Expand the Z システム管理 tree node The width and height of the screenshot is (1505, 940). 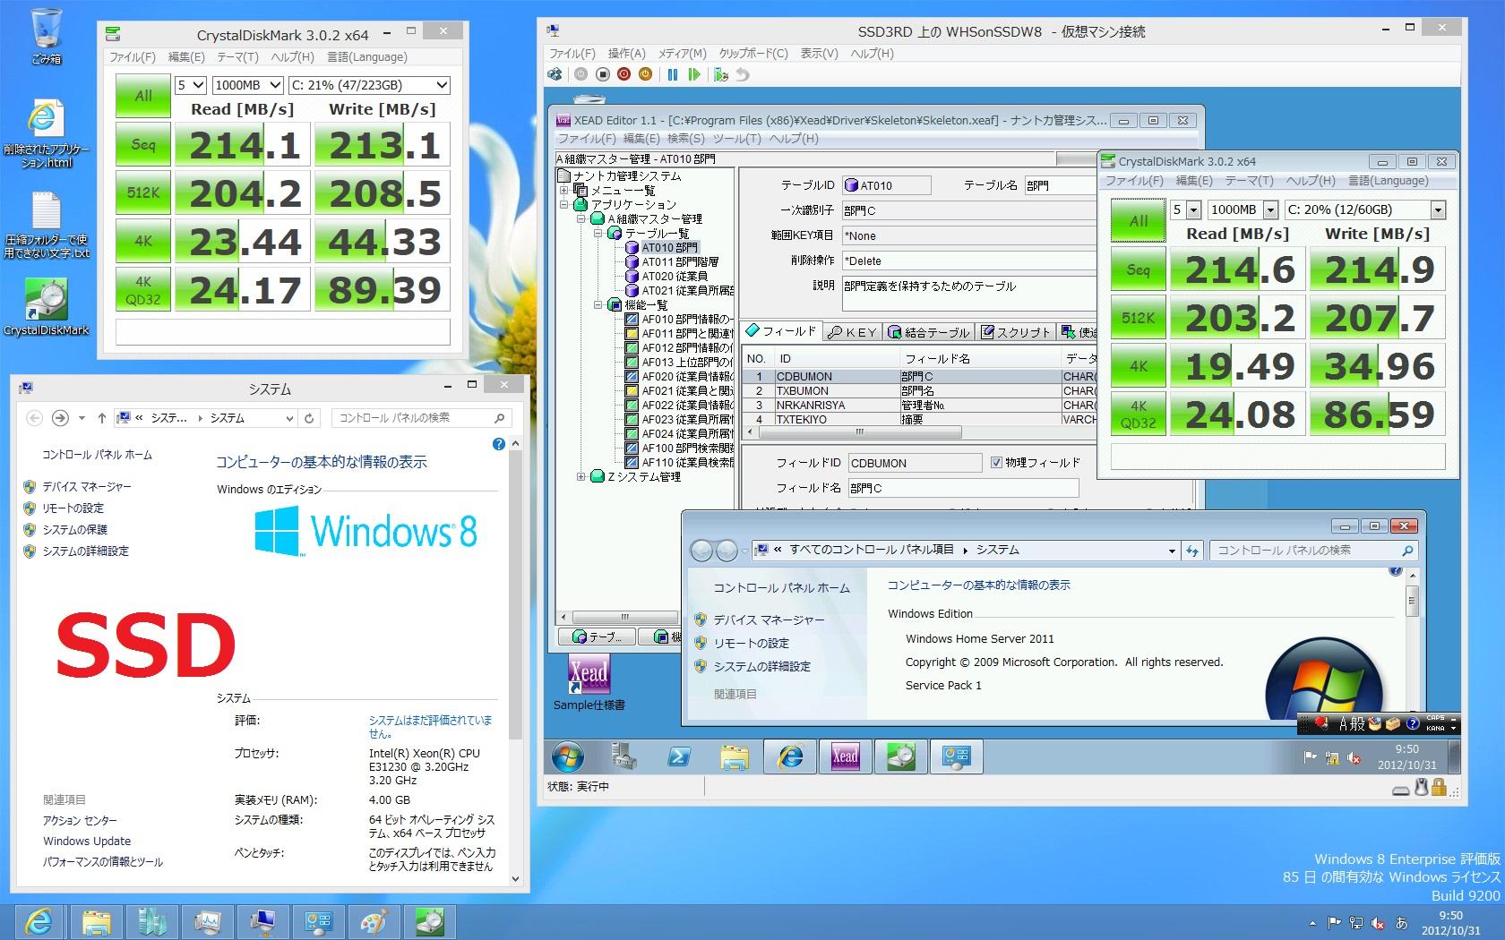click(582, 477)
